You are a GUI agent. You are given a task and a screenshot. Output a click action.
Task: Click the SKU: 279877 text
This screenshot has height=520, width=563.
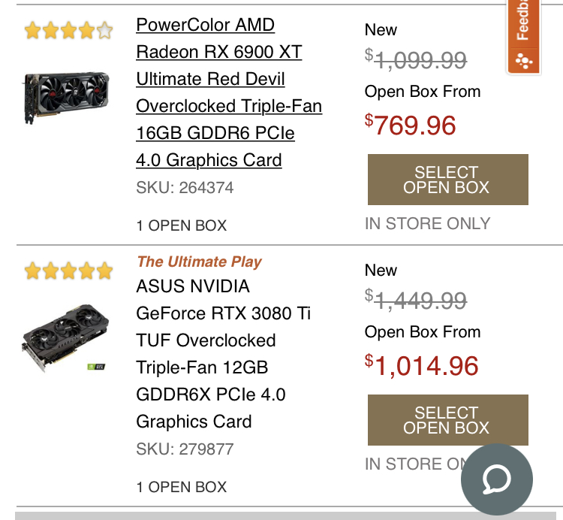(x=185, y=449)
